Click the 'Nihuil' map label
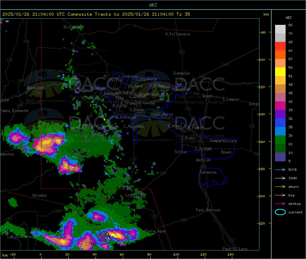Image resolution: width=306 pixels, height=259 pixels. click(81, 155)
